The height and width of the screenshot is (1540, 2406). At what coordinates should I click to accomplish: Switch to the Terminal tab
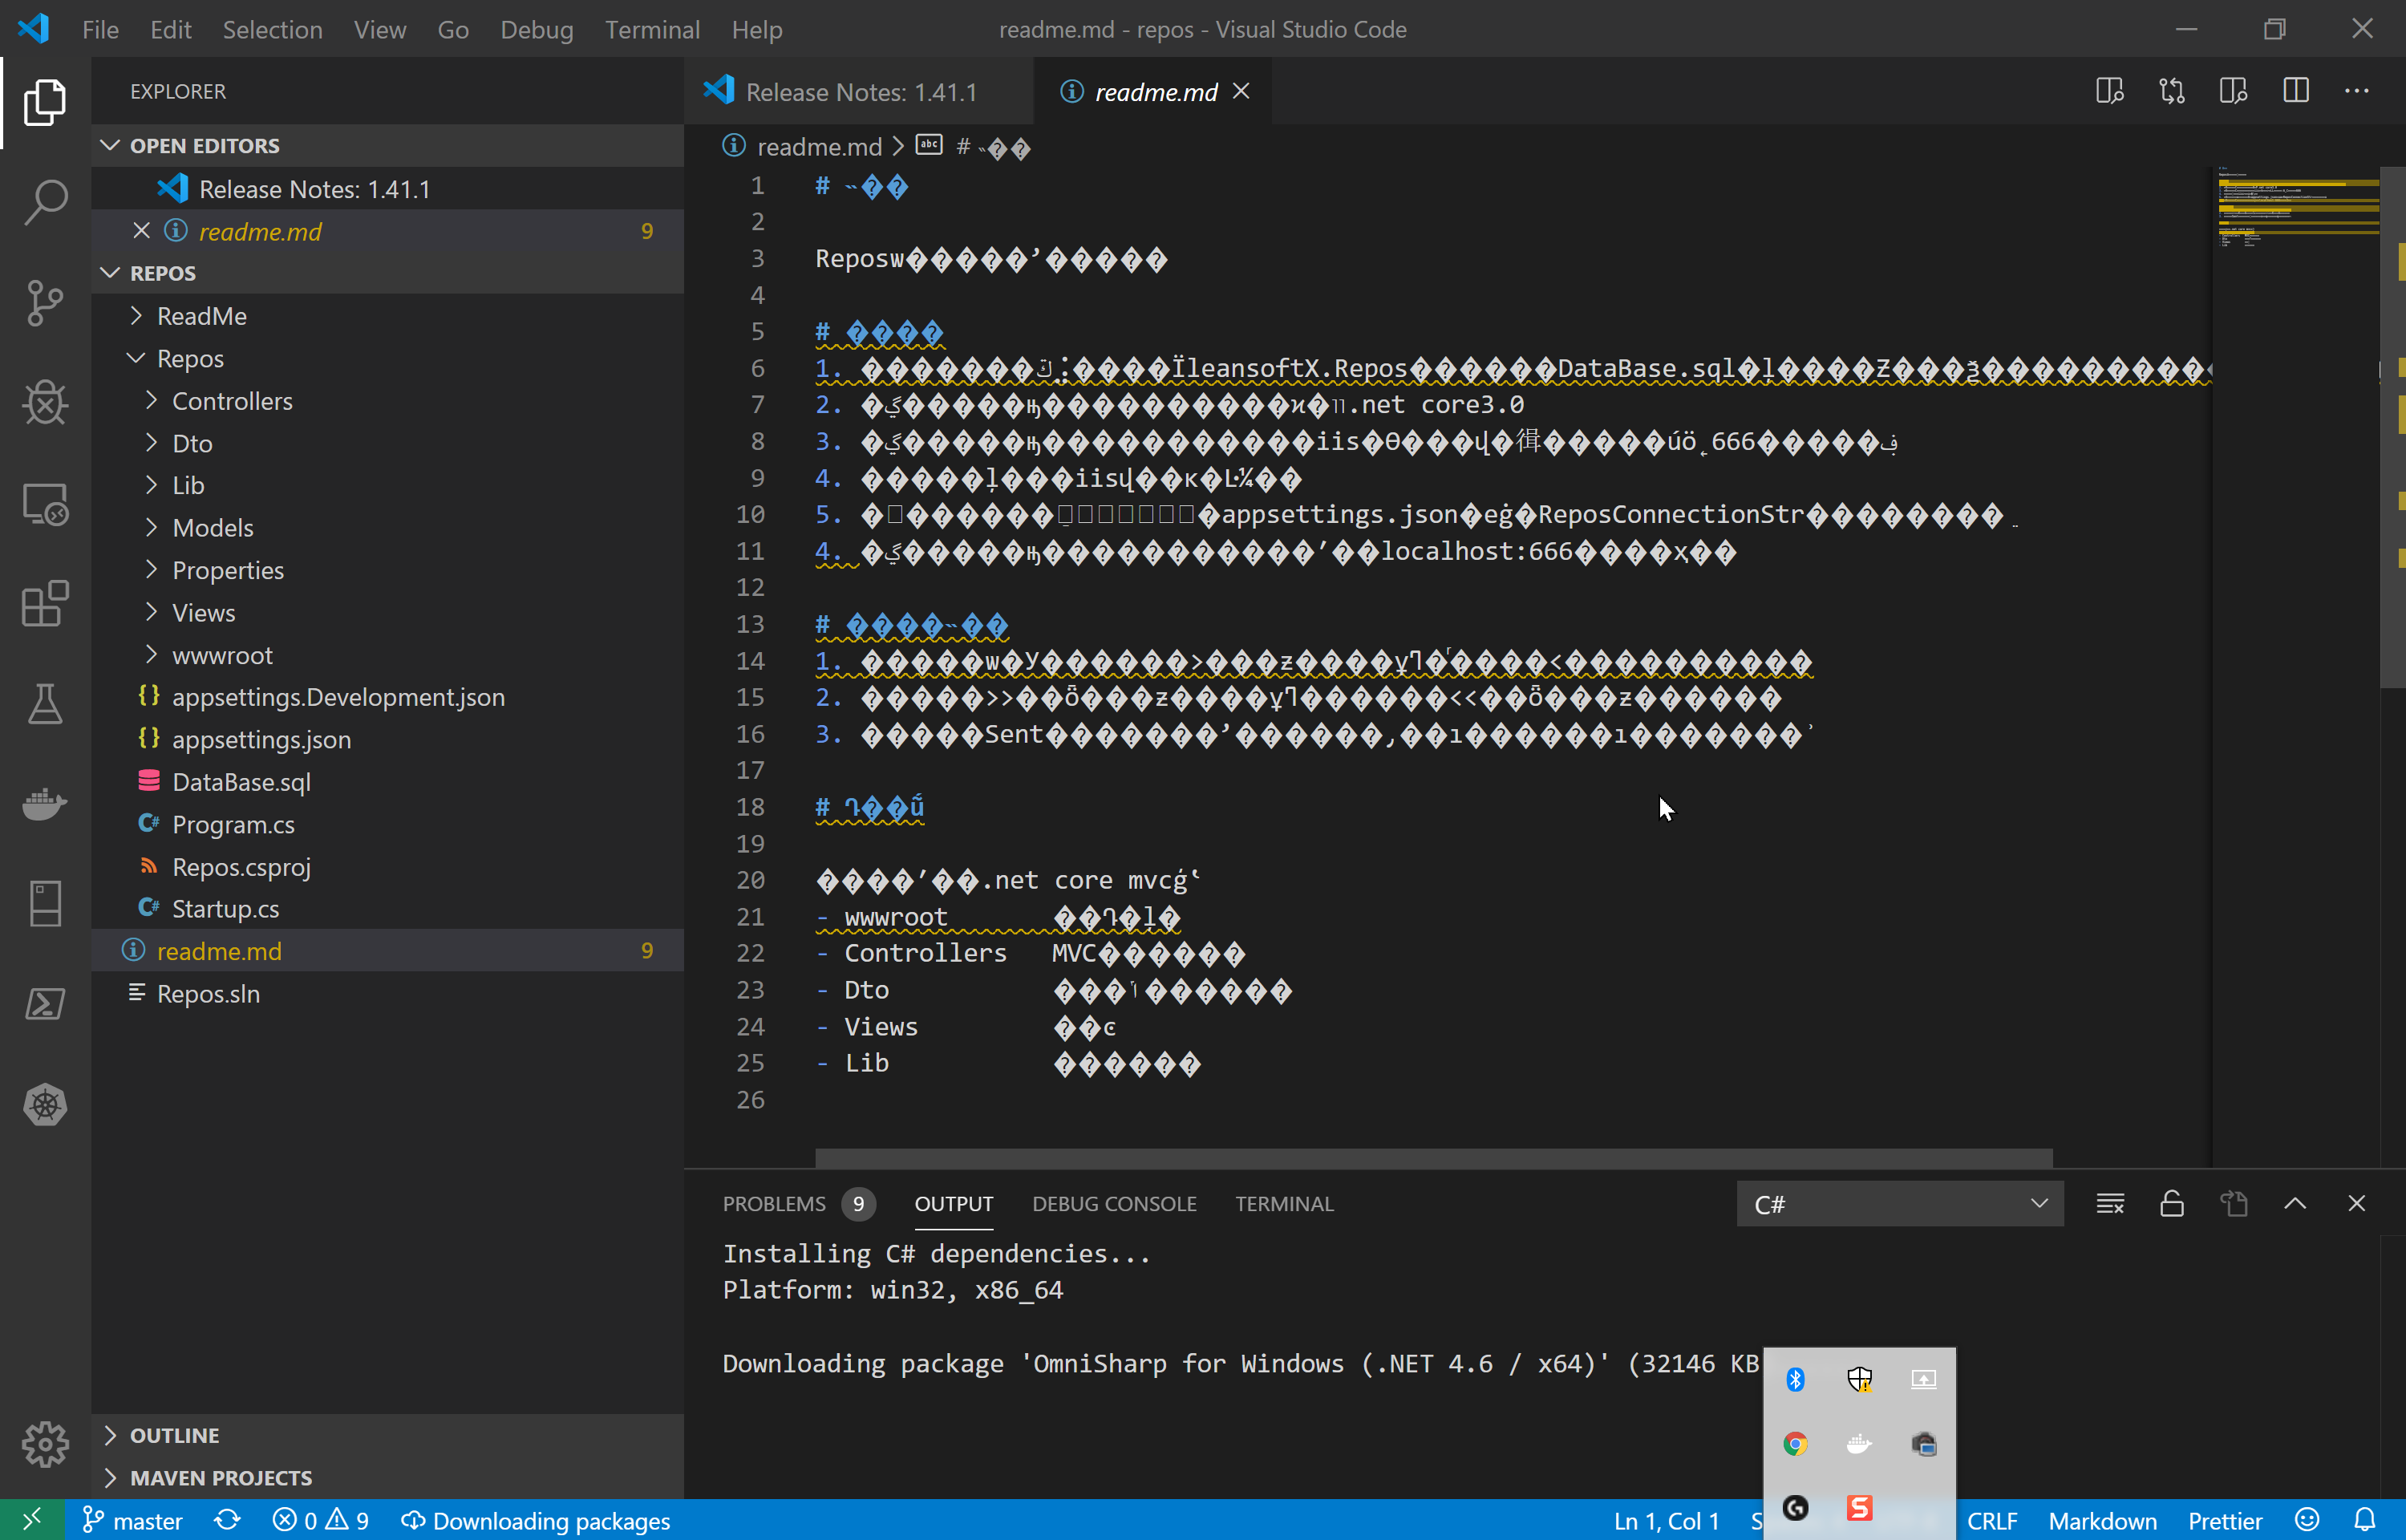click(x=1285, y=1203)
